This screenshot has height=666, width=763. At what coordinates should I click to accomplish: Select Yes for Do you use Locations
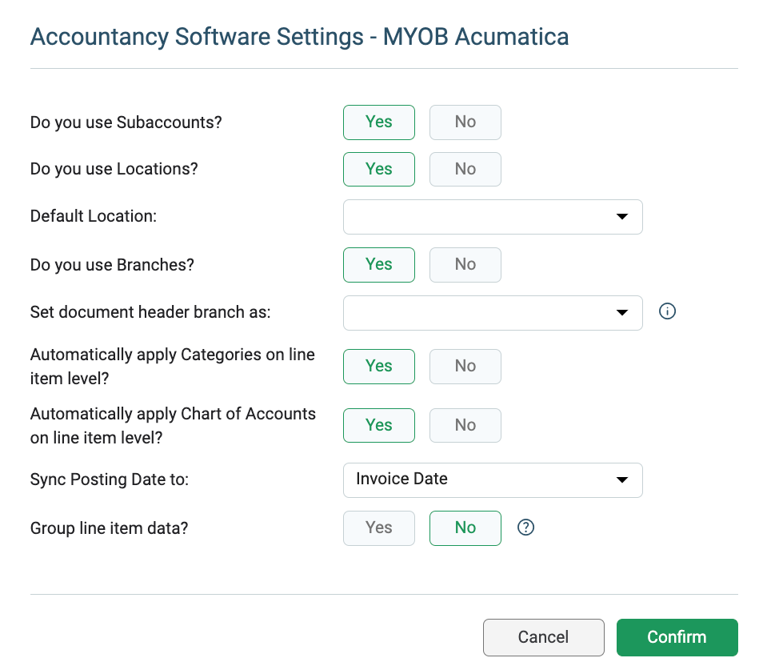point(378,169)
